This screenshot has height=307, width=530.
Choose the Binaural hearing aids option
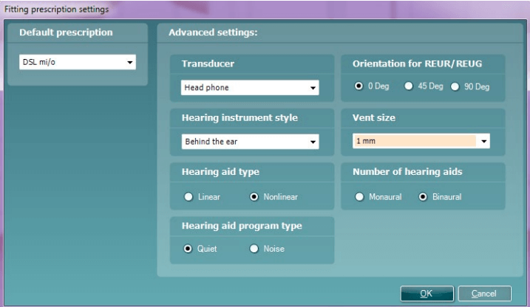click(x=424, y=197)
